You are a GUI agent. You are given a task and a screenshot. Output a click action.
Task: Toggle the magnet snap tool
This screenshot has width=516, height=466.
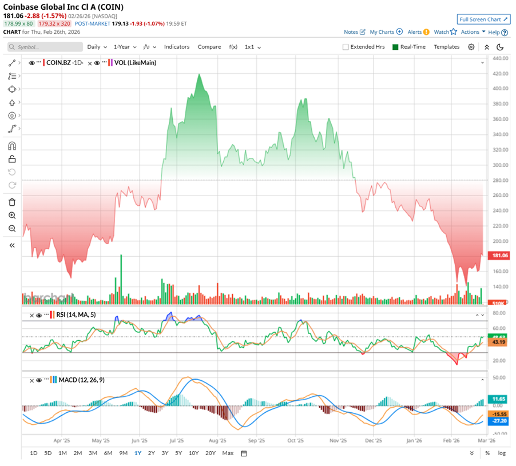tap(12, 146)
